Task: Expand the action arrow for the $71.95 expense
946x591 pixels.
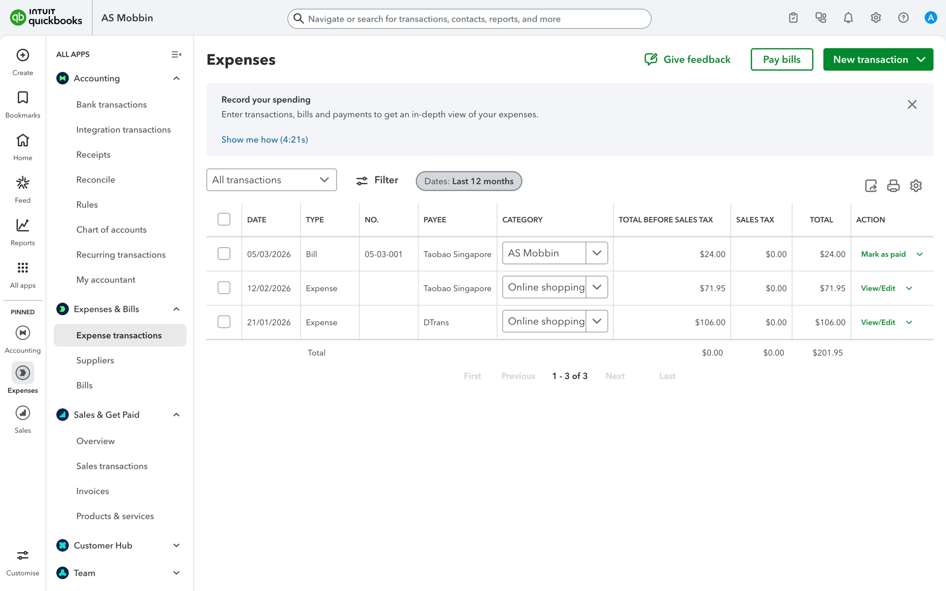Action: (909, 288)
